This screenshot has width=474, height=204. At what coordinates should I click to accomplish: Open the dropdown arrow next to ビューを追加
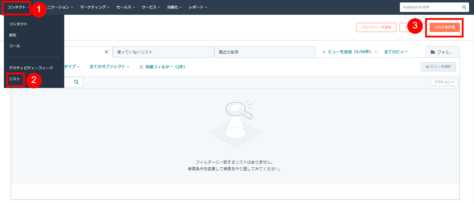[376, 52]
